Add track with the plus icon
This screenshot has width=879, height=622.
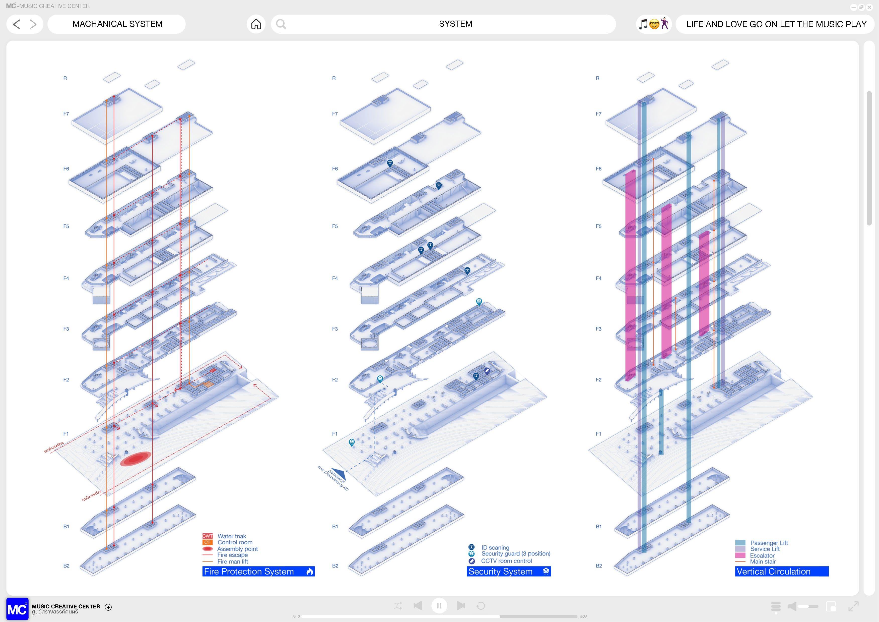(108, 607)
